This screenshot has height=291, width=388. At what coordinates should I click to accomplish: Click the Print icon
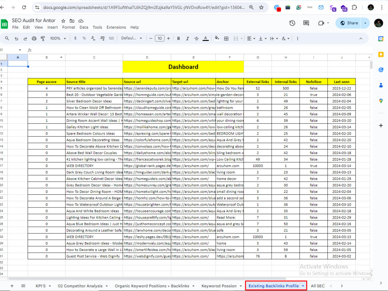point(34,38)
